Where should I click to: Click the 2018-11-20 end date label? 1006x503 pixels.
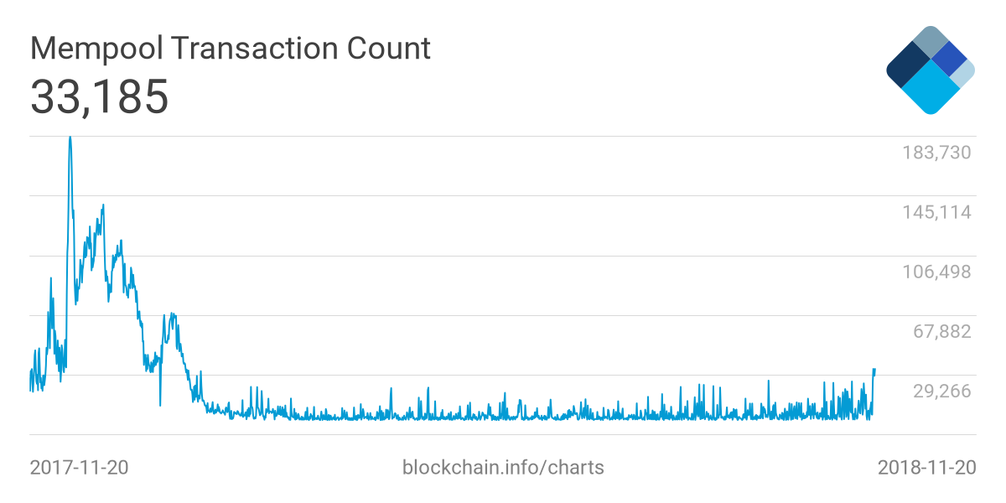point(926,467)
